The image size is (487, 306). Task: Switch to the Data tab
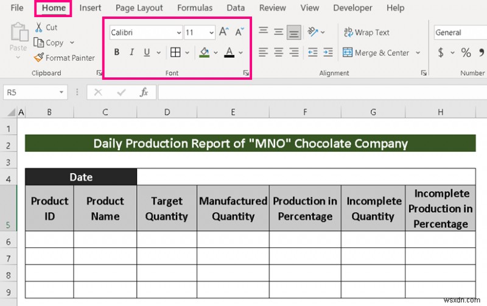[x=236, y=8]
